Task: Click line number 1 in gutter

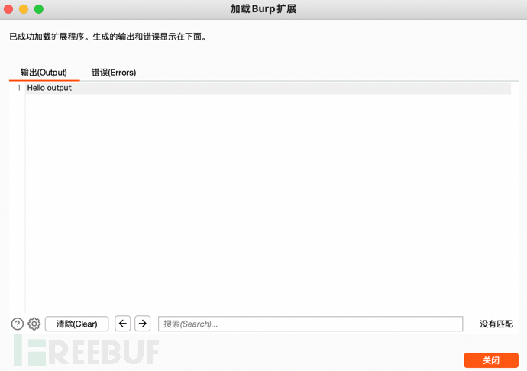Action: coord(19,88)
